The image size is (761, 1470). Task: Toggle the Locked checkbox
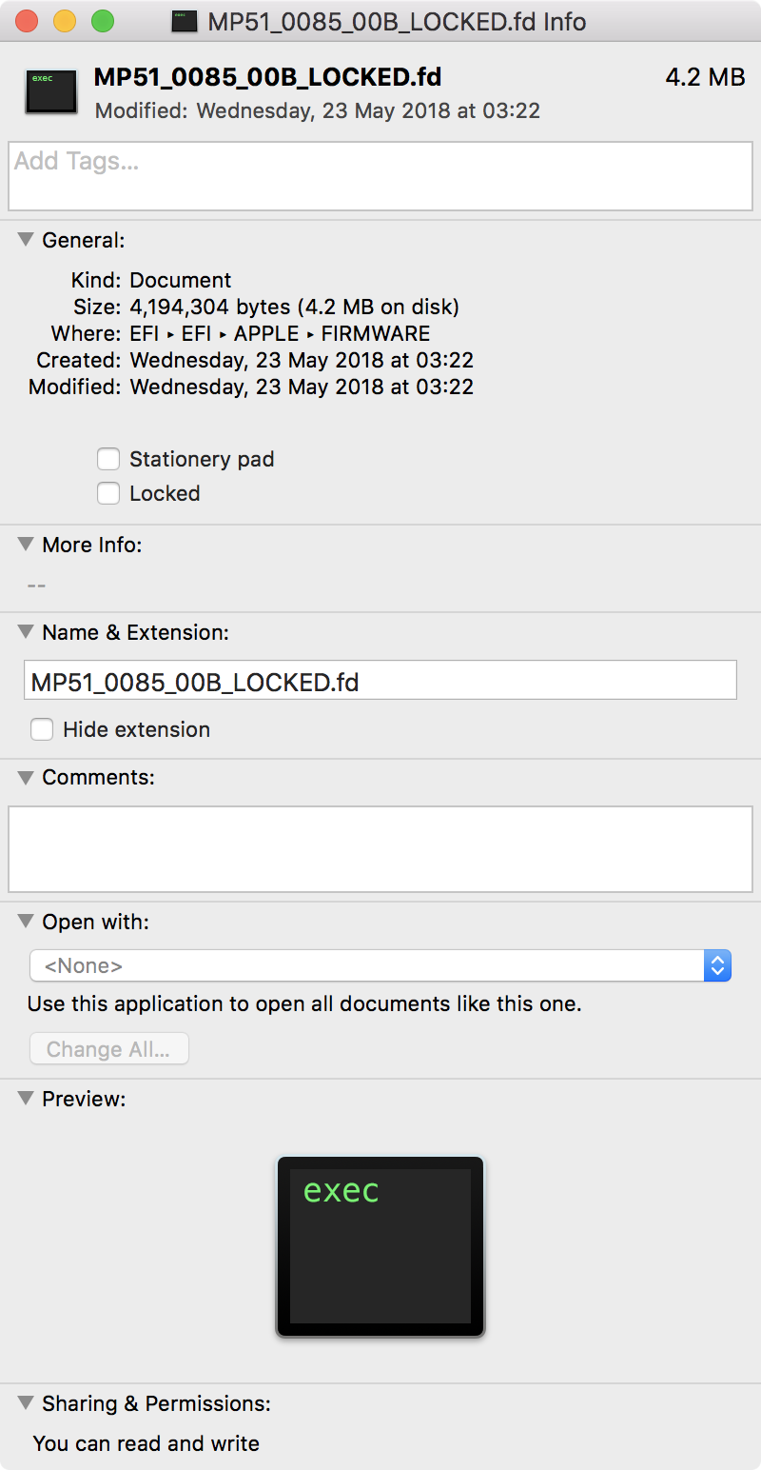108,494
